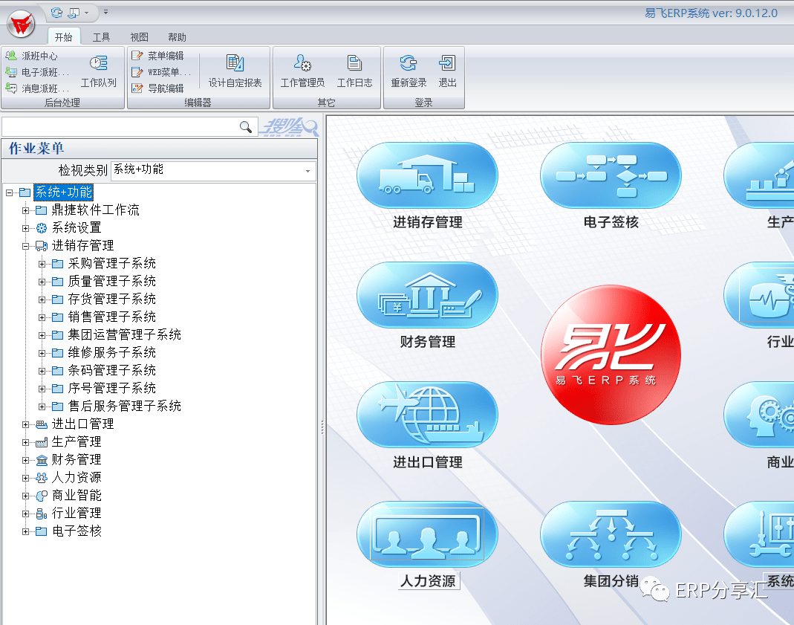
Task: Click the 退出 exit icon
Action: (x=447, y=63)
